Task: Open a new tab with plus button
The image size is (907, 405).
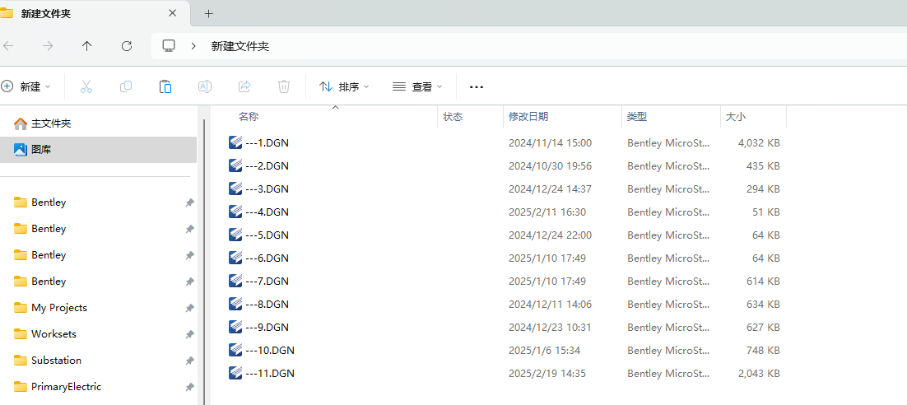Action: coord(209,13)
